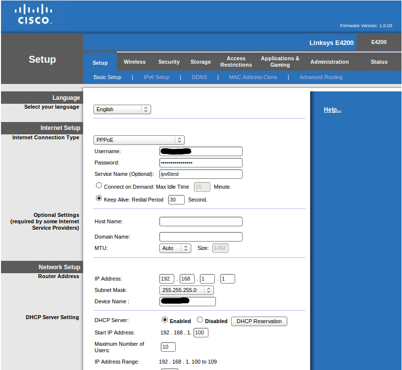Open the Help link
This screenshot has height=370, width=402.
point(332,110)
